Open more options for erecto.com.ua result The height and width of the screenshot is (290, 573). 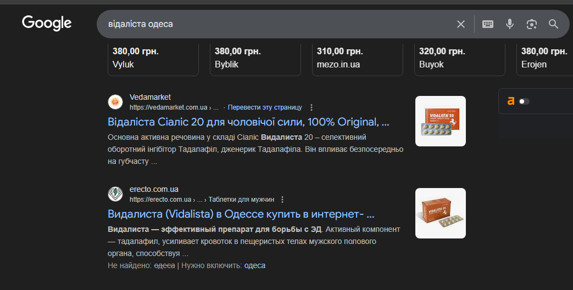tap(282, 200)
